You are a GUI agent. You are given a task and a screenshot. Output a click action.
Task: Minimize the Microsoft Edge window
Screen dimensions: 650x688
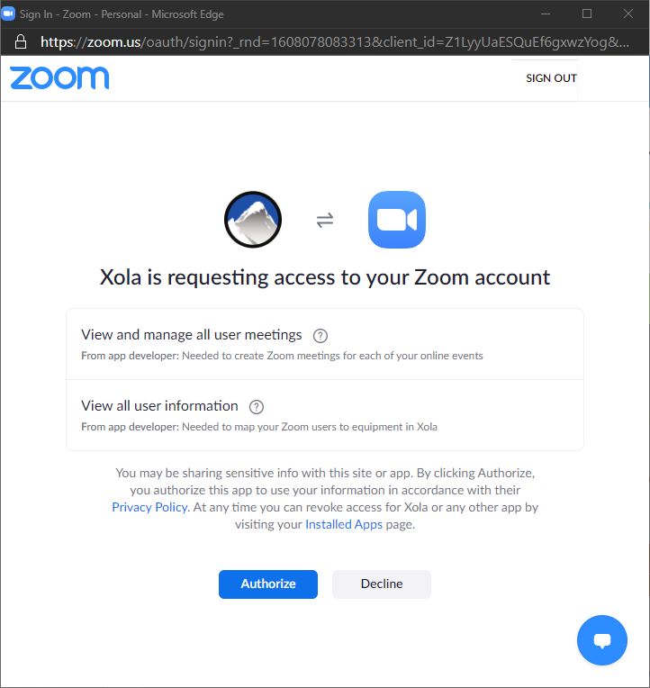(x=546, y=14)
